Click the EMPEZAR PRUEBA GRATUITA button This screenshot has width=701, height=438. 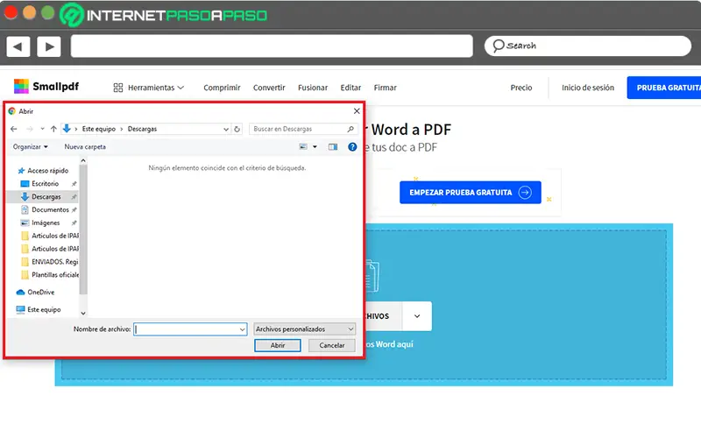coord(471,192)
